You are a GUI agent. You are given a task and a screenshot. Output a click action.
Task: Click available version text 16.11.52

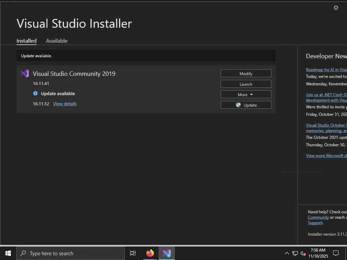[x=41, y=104]
